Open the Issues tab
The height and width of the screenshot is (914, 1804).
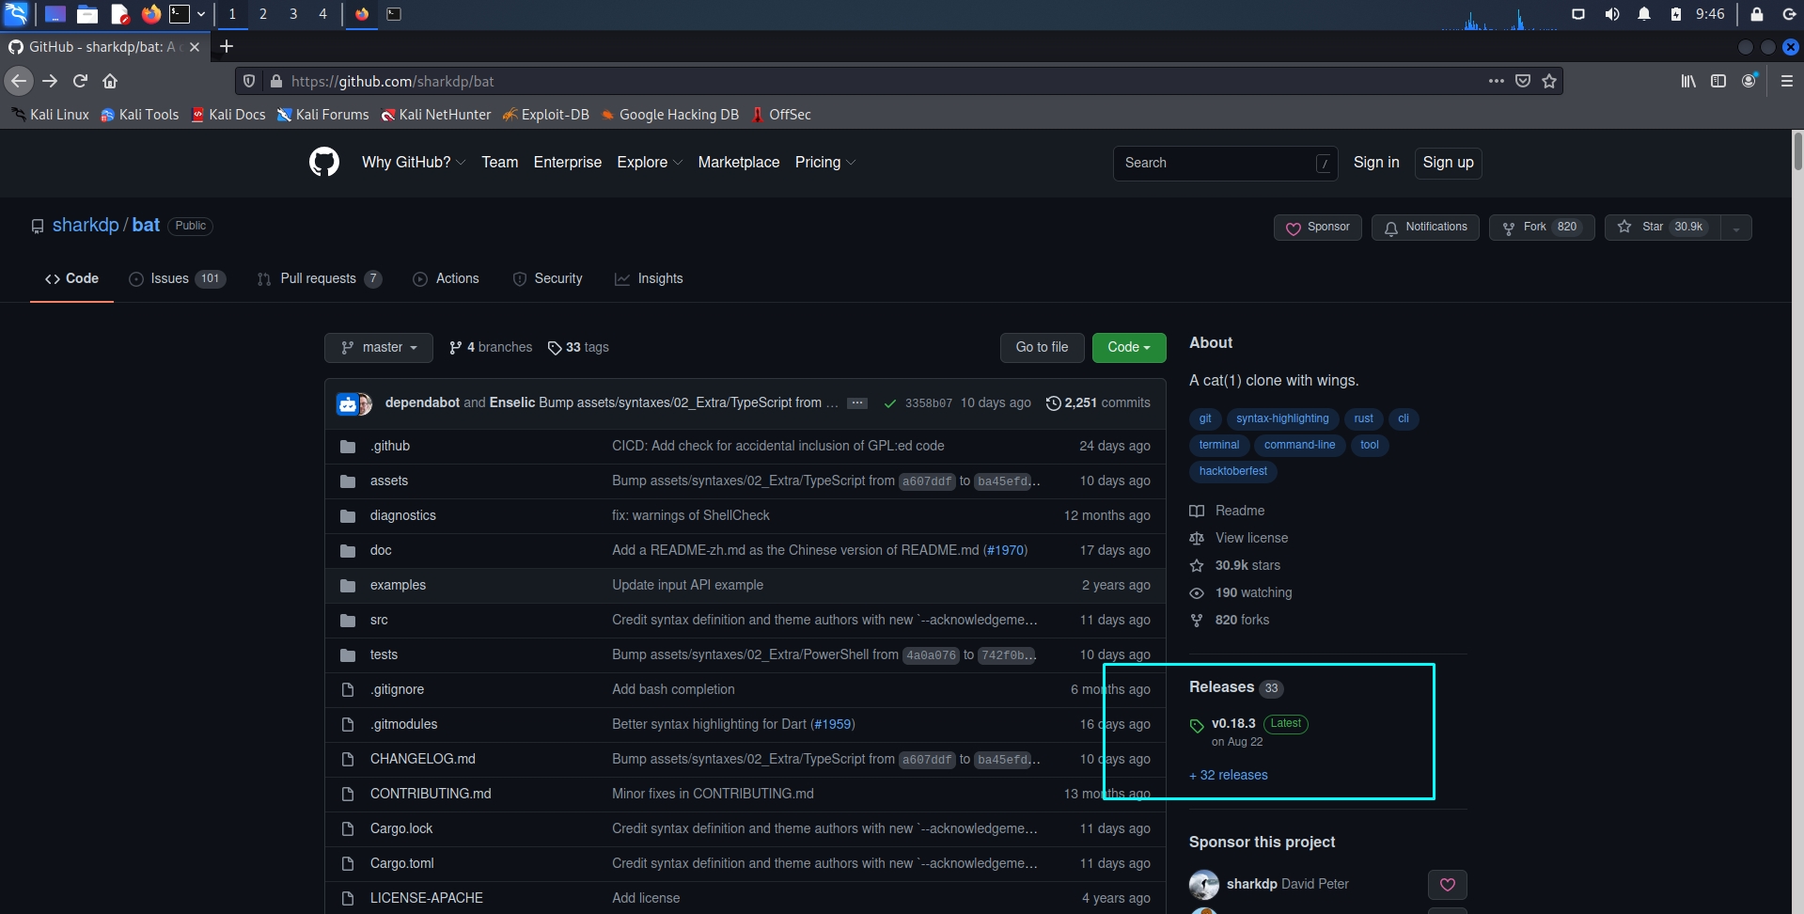pyautogui.click(x=177, y=278)
